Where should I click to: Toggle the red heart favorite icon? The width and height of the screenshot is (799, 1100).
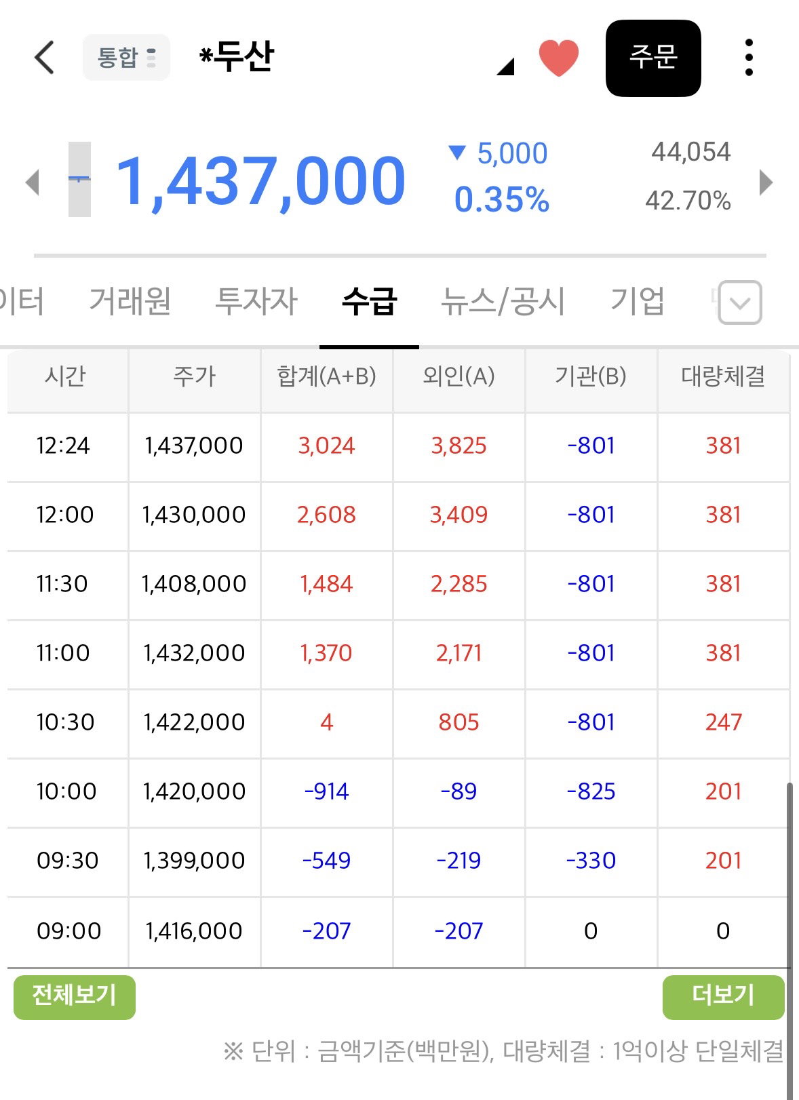click(x=558, y=58)
